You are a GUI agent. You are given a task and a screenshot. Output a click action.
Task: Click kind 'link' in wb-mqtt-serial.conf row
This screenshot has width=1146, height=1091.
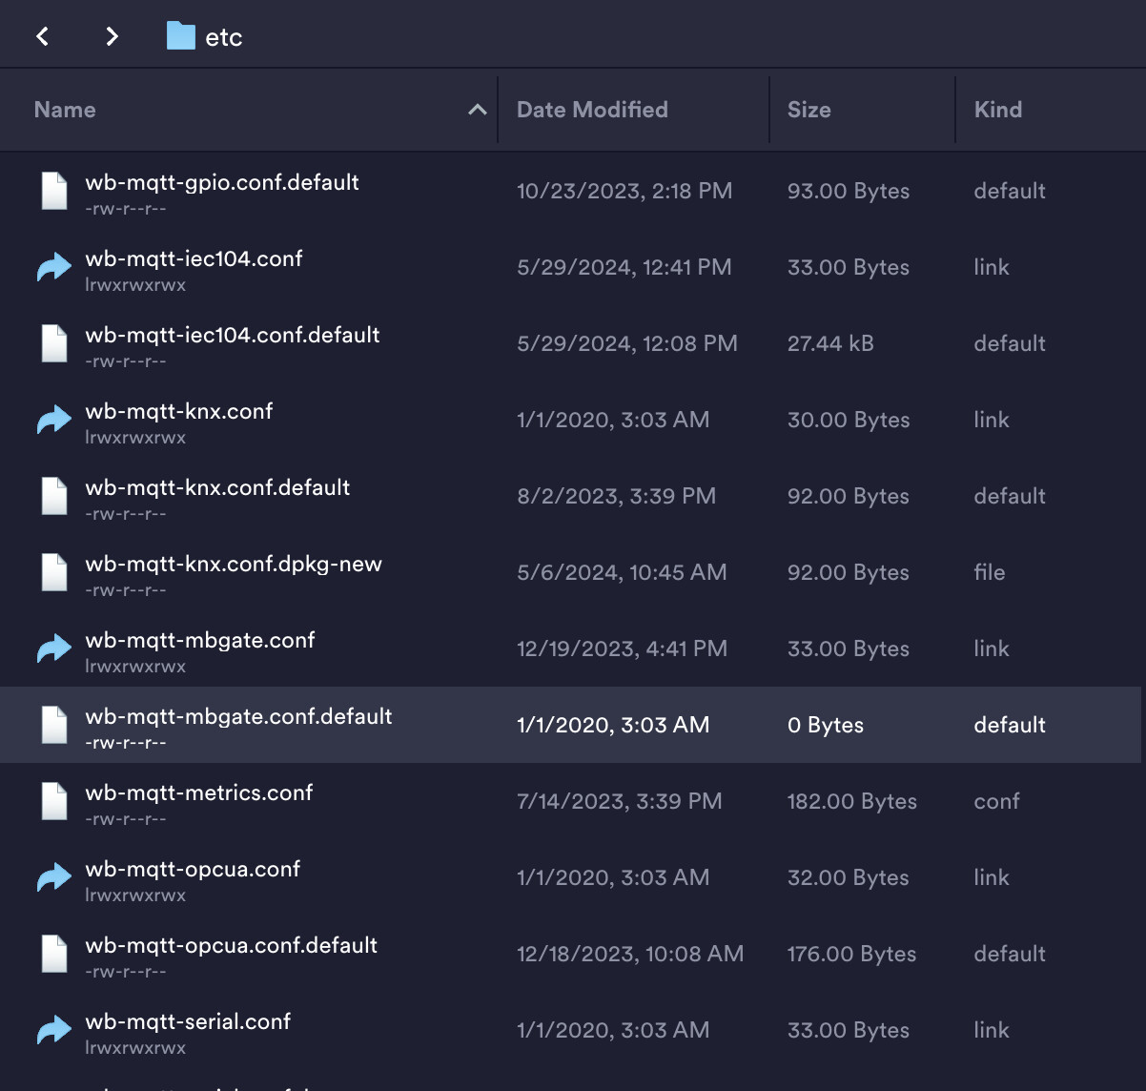pos(992,1030)
